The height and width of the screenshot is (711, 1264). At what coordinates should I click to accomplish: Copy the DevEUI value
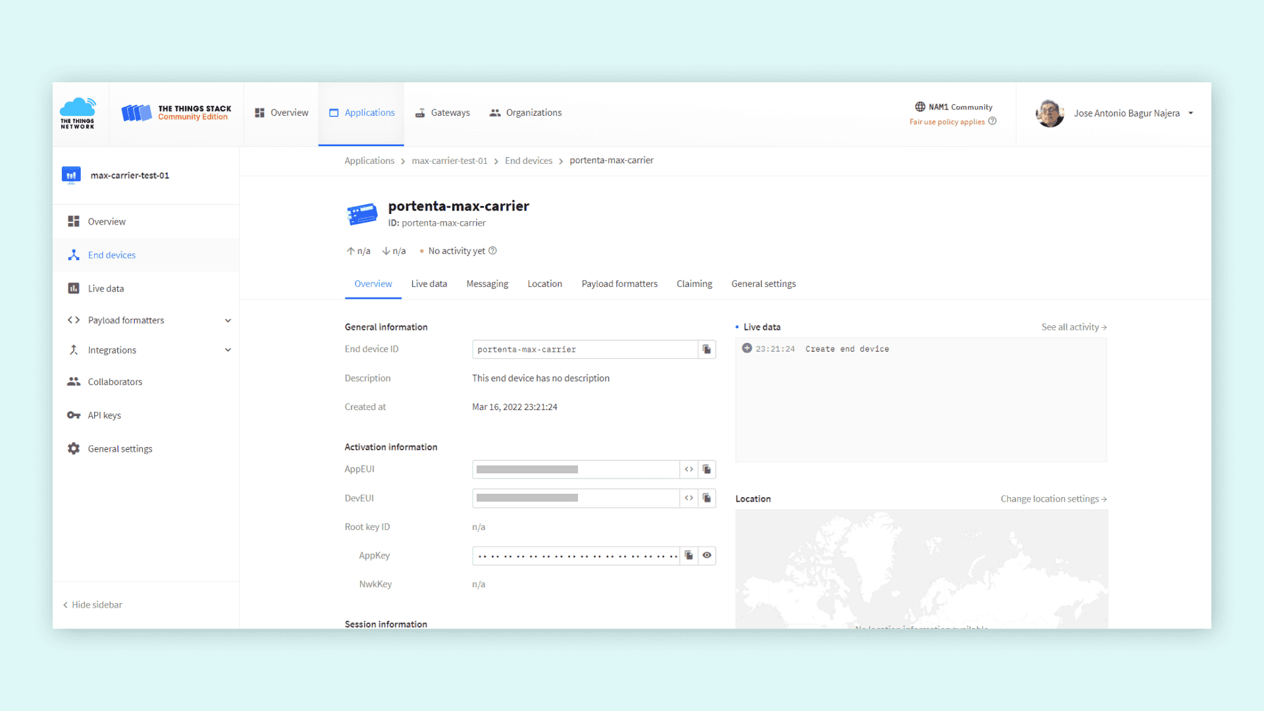[706, 498]
